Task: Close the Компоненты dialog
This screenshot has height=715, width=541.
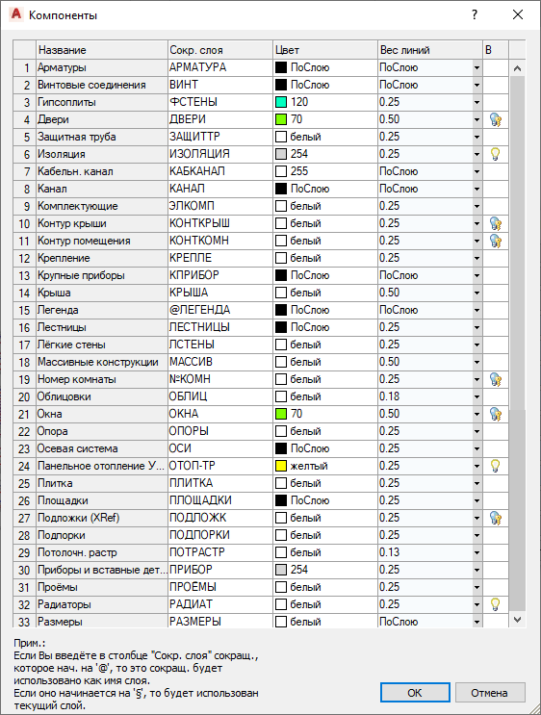Action: tap(518, 14)
